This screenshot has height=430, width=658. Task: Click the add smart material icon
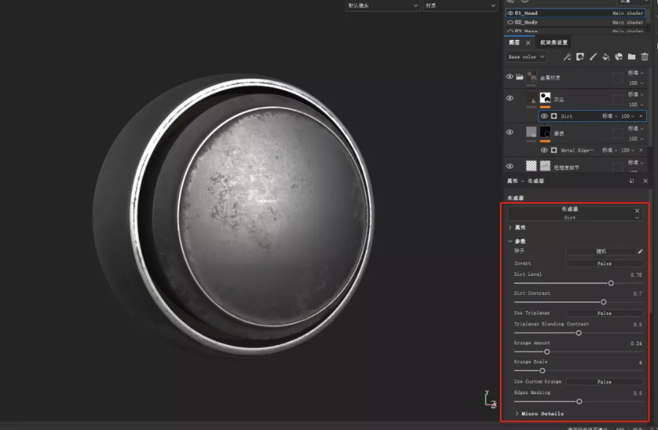point(619,57)
